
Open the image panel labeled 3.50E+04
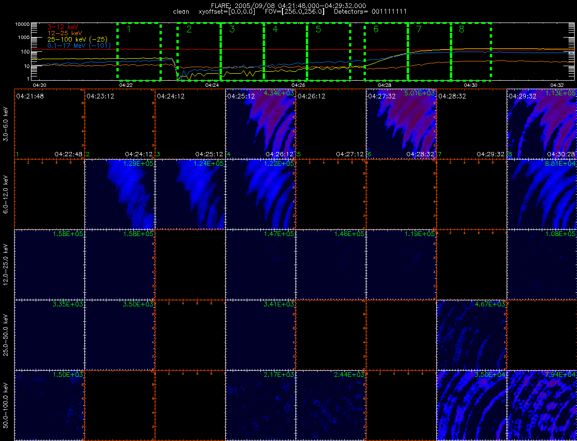471,405
